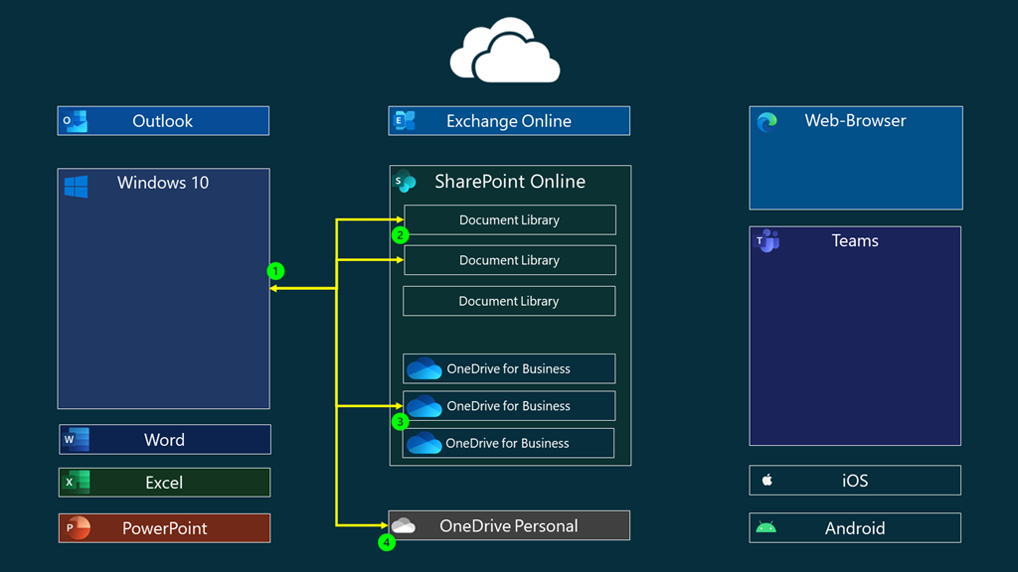Click the Web-Browser label text
The height and width of the screenshot is (572, 1018).
(x=855, y=121)
